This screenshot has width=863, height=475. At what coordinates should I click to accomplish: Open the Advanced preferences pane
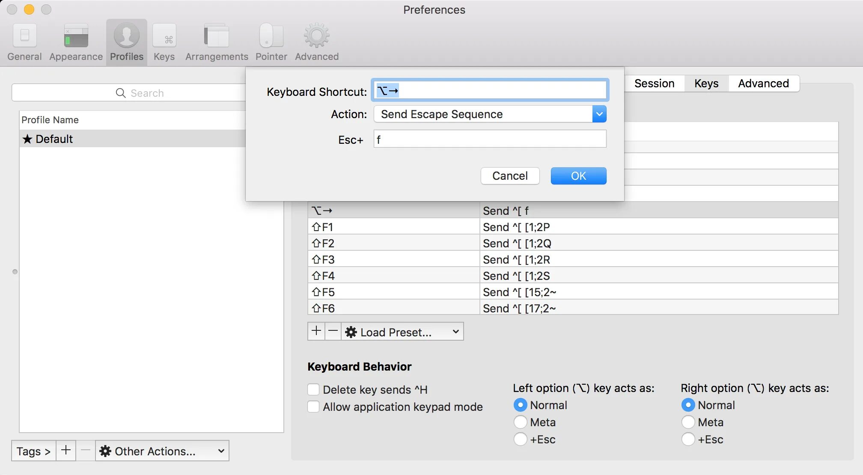pyautogui.click(x=317, y=42)
